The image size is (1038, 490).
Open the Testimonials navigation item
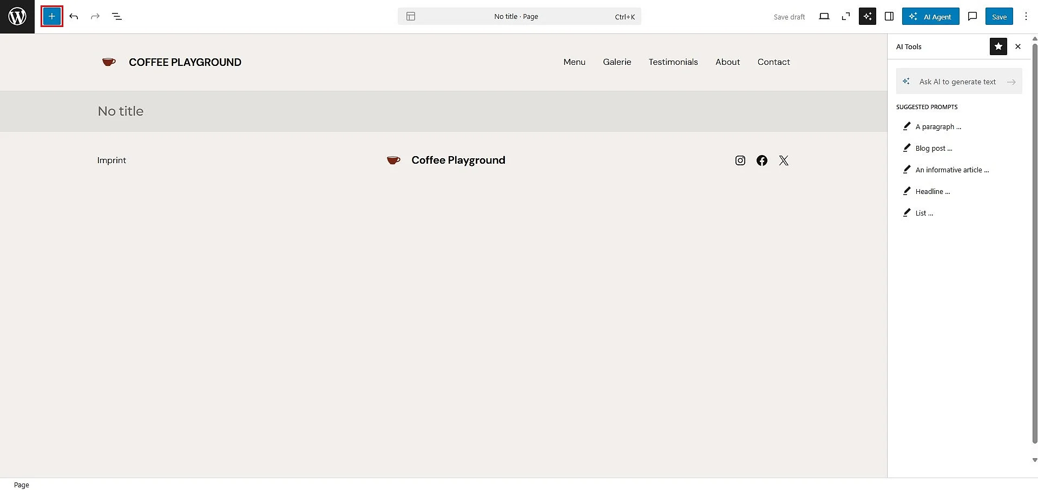click(x=673, y=62)
